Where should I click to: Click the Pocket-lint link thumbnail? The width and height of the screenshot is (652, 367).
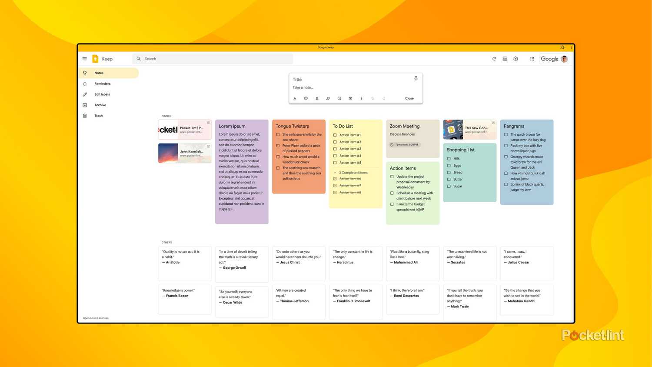coord(168,130)
